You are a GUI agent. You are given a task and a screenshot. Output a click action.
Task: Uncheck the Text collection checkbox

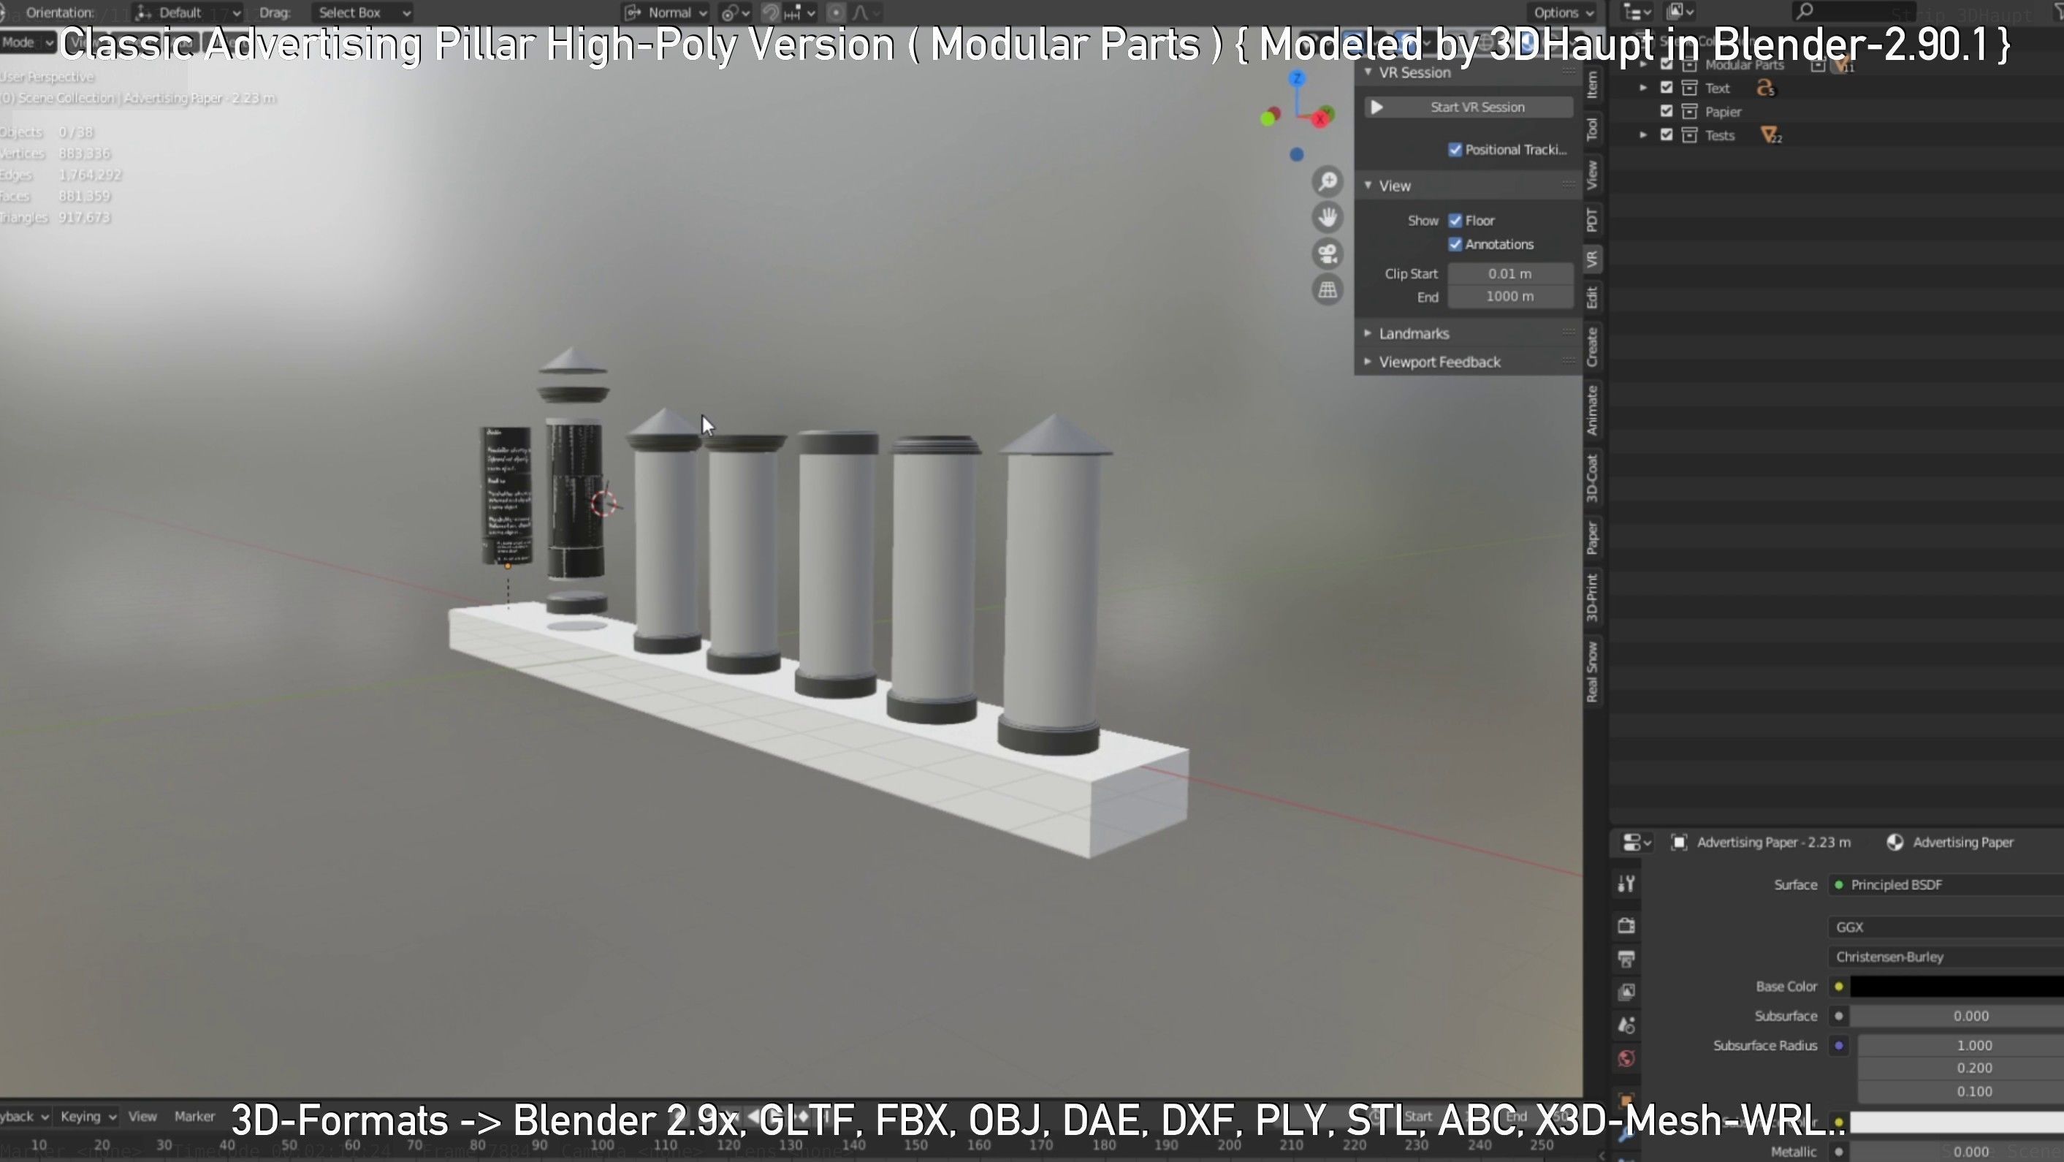coord(1667,88)
